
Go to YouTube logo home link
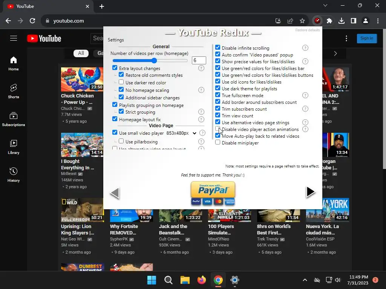[x=44, y=39]
